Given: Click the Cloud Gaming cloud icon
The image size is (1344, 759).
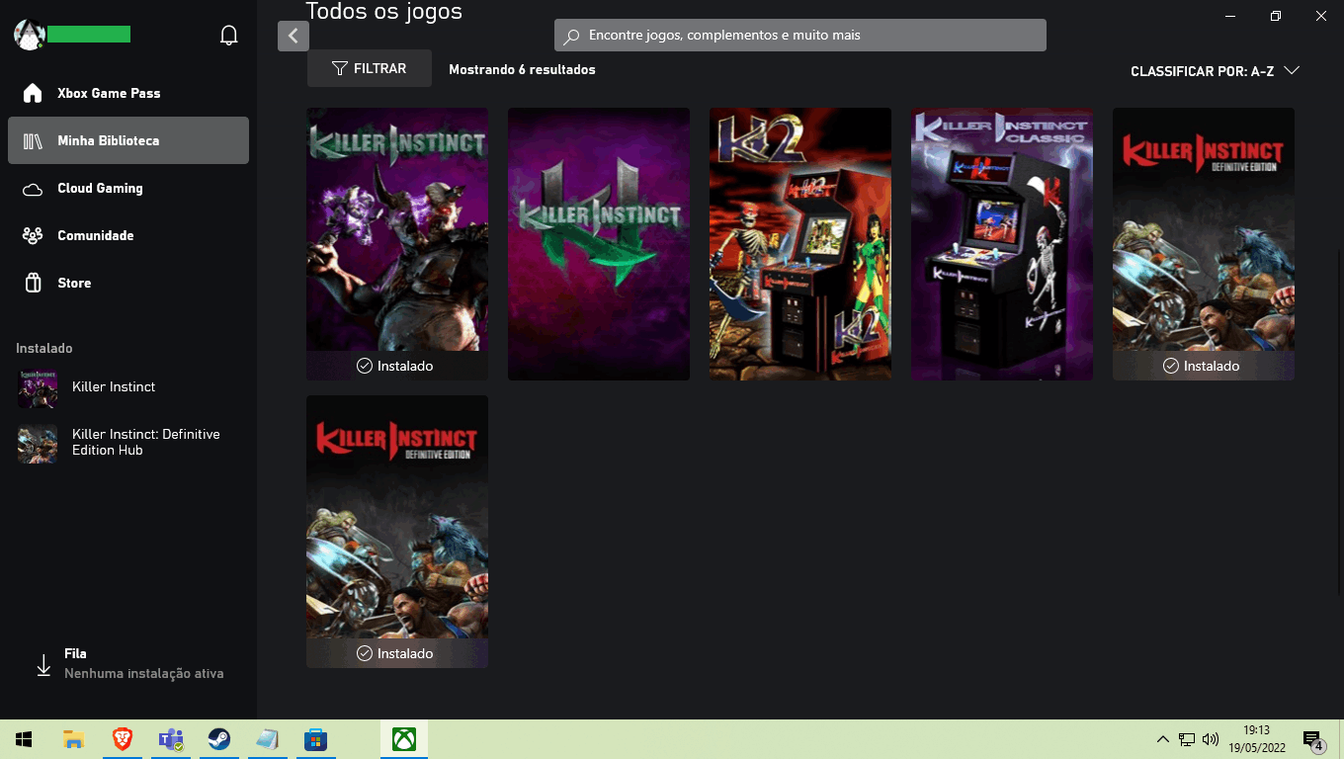Looking at the screenshot, I should tap(33, 189).
